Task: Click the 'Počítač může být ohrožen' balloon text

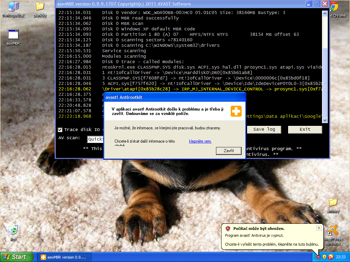Action: (259, 229)
